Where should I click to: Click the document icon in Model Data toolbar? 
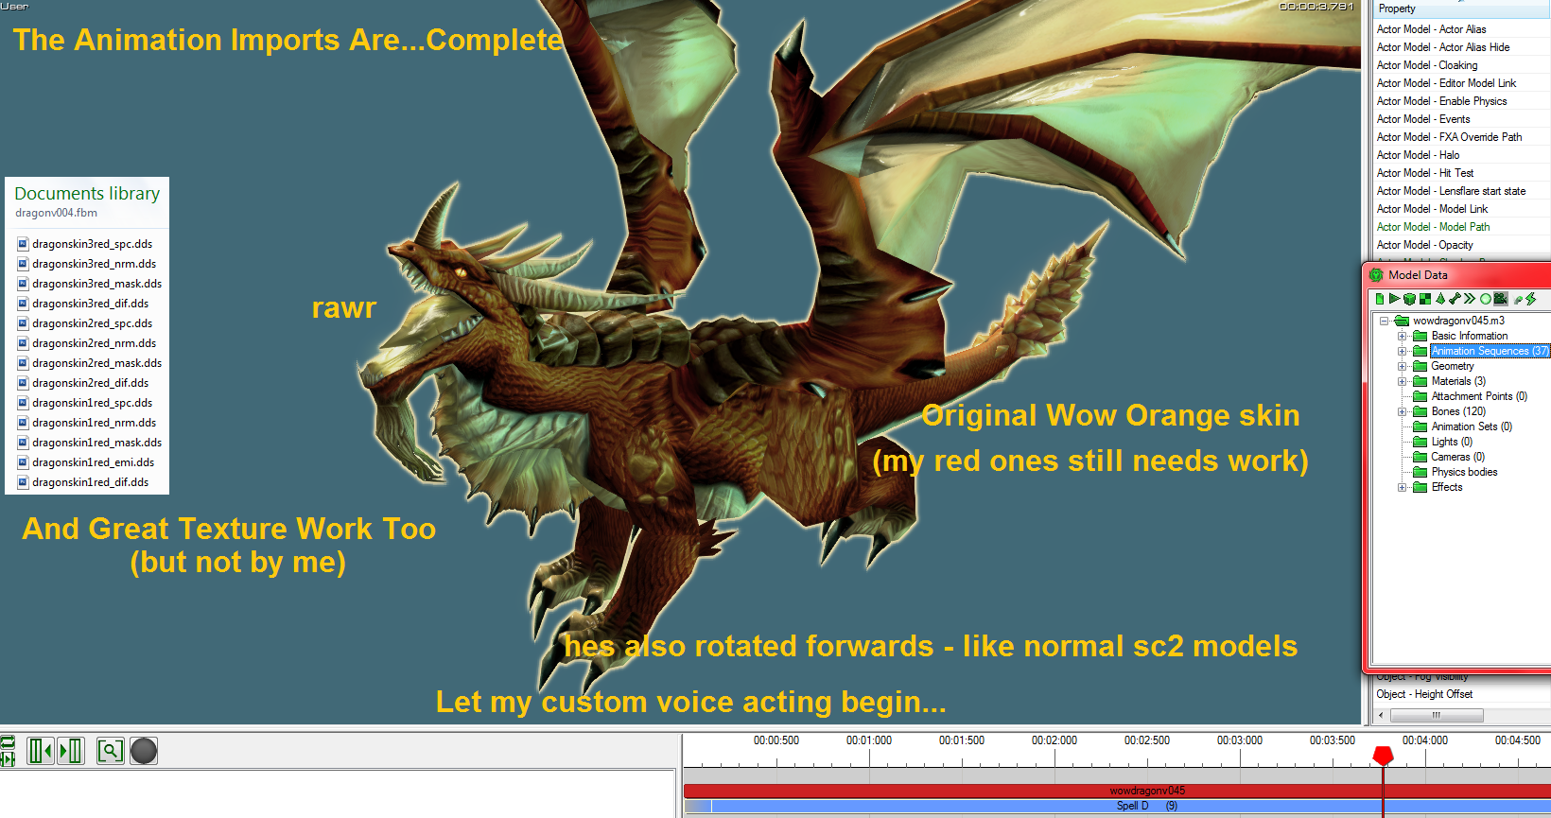1380,299
